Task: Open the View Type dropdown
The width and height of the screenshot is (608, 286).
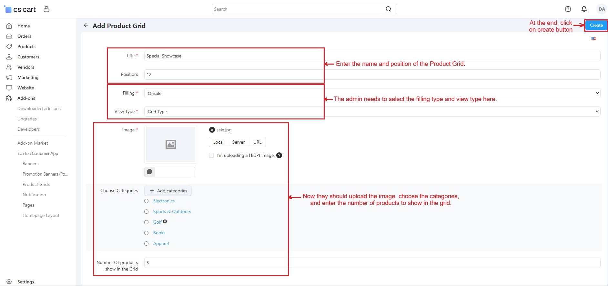Action: tap(372, 112)
